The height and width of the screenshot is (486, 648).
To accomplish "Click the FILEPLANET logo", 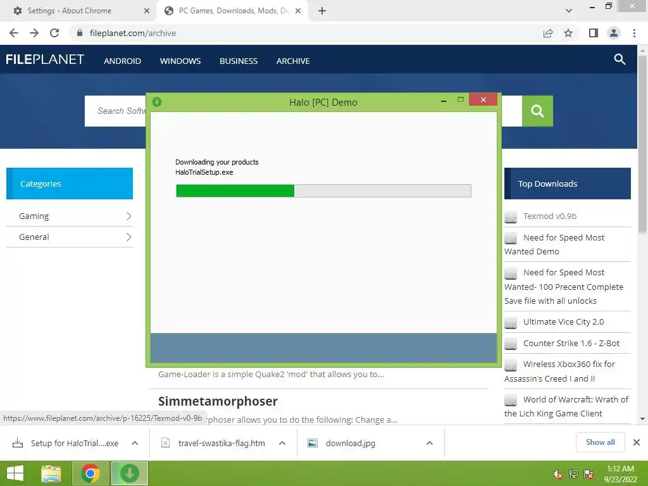I will pyautogui.click(x=45, y=59).
